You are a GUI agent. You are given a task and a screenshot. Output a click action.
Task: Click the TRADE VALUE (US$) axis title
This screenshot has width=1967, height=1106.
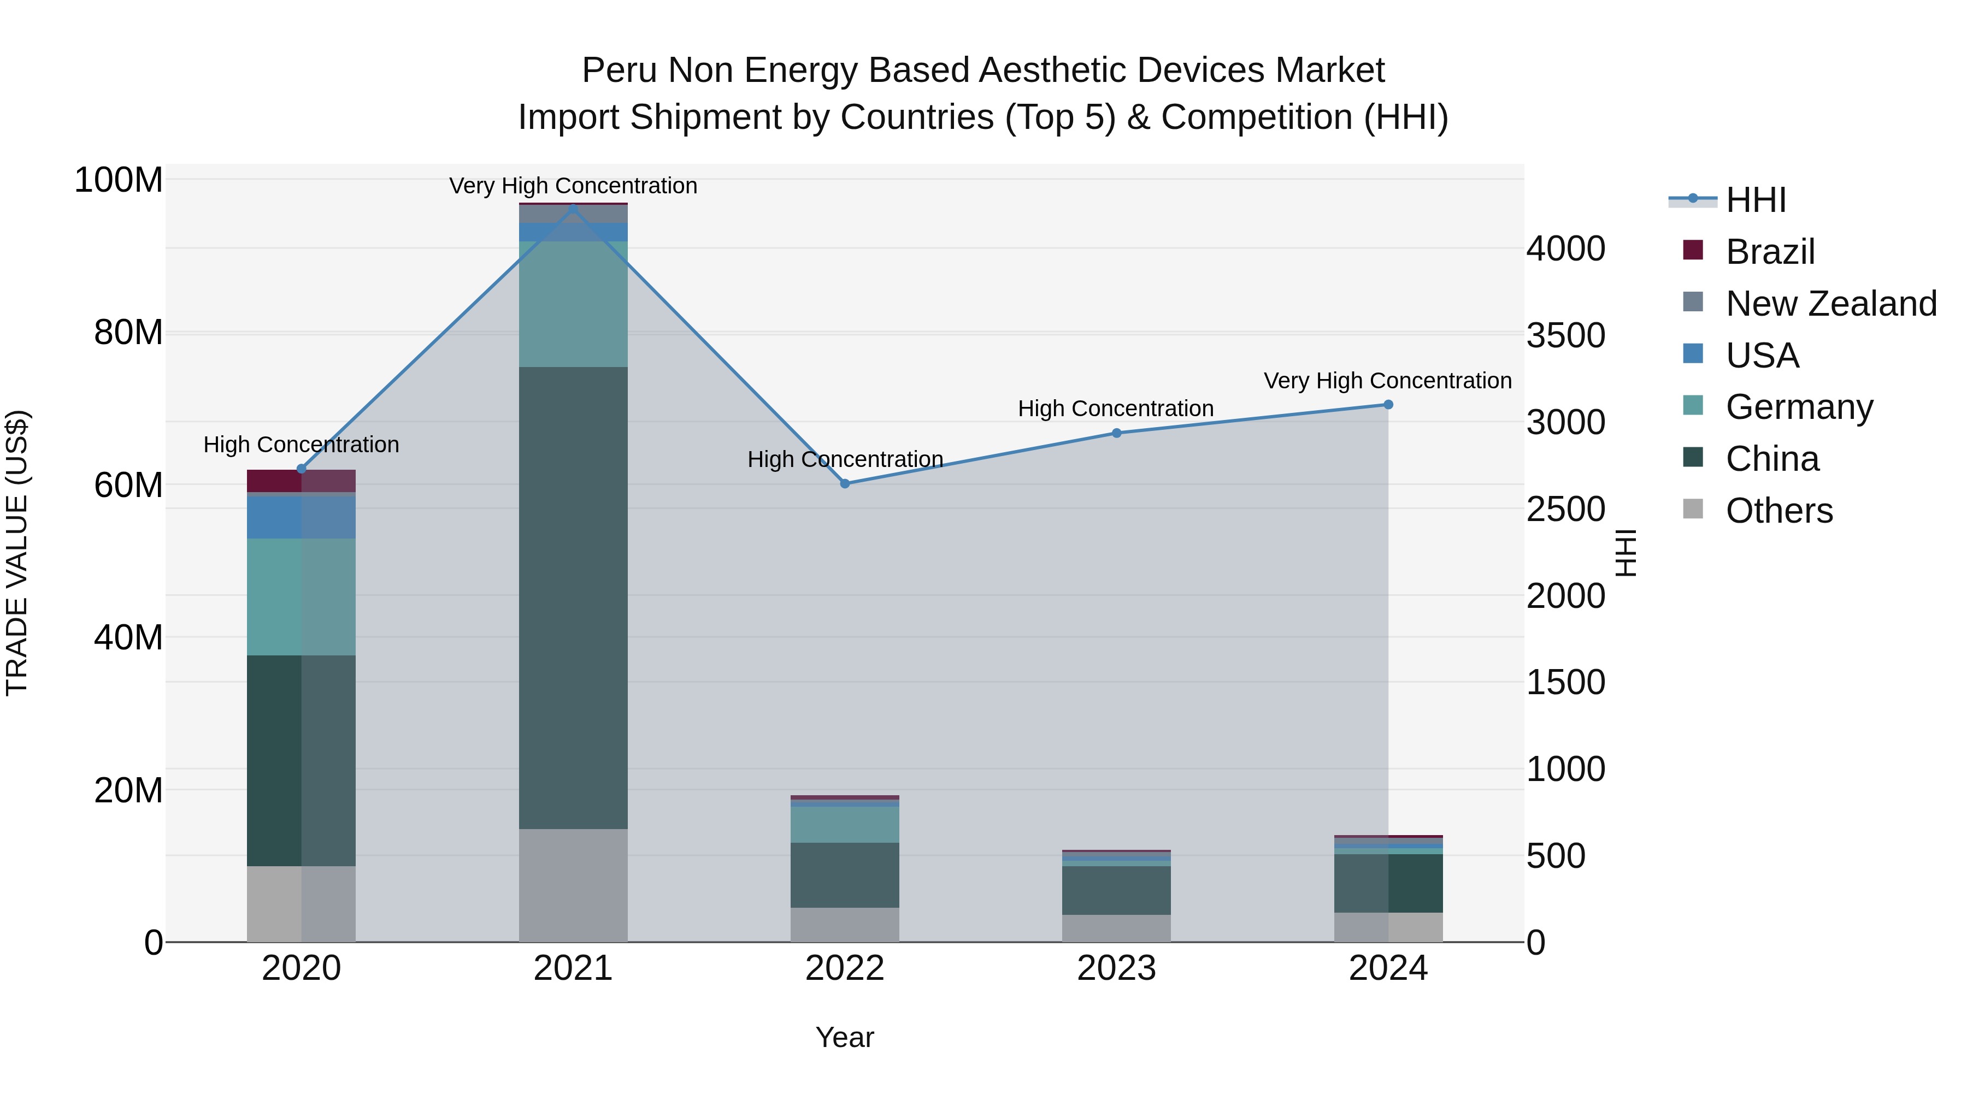tap(17, 553)
